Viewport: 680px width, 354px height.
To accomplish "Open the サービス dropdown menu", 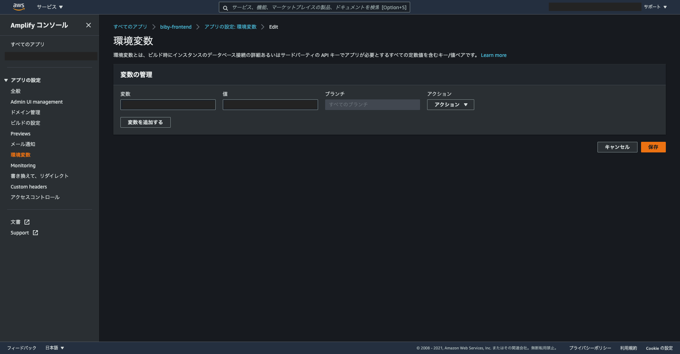I will pyautogui.click(x=50, y=7).
